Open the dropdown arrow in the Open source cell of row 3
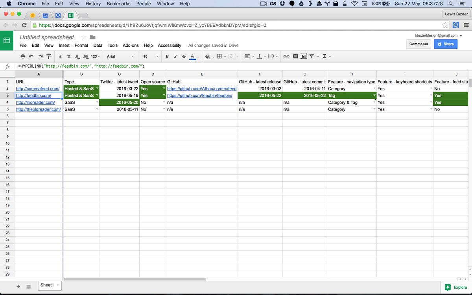The height and width of the screenshot is (295, 472). [x=164, y=96]
